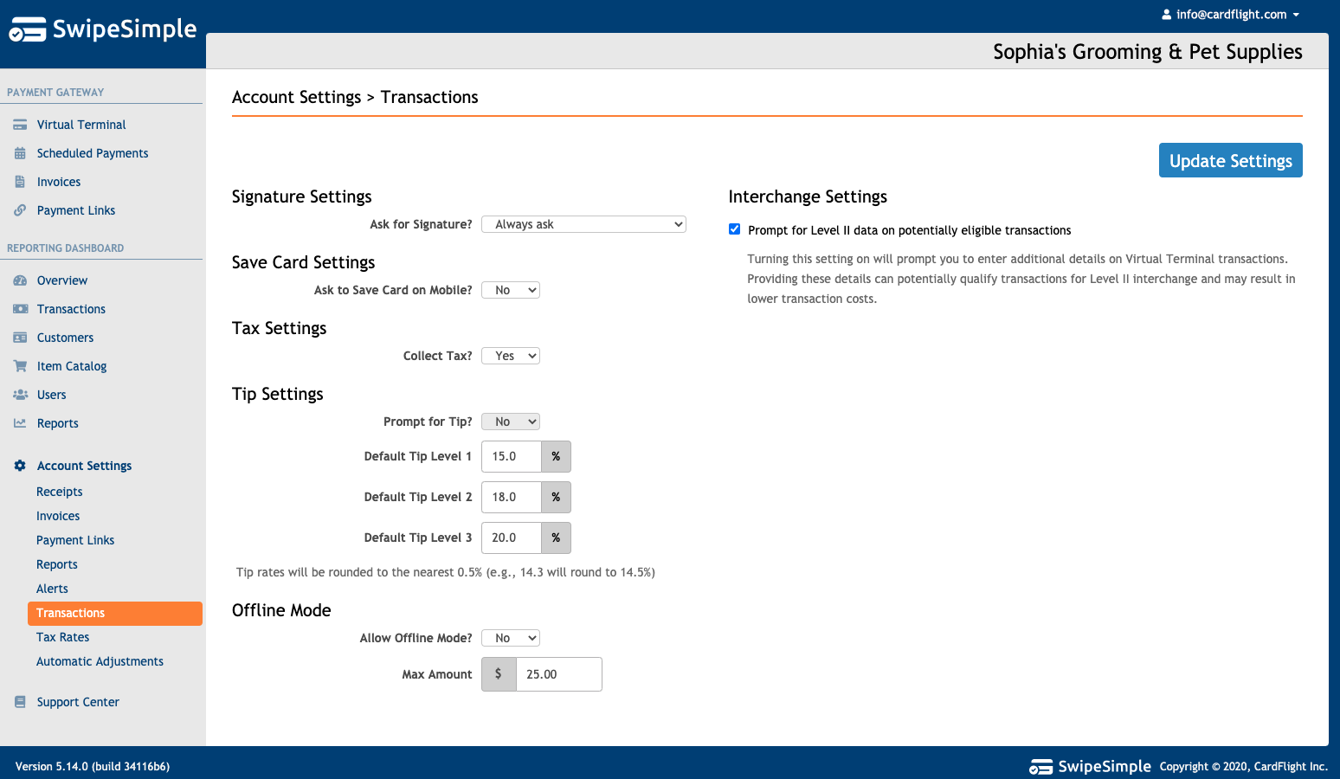Click the Payment Links chain icon
This screenshot has width=1340, height=779.
coord(20,210)
